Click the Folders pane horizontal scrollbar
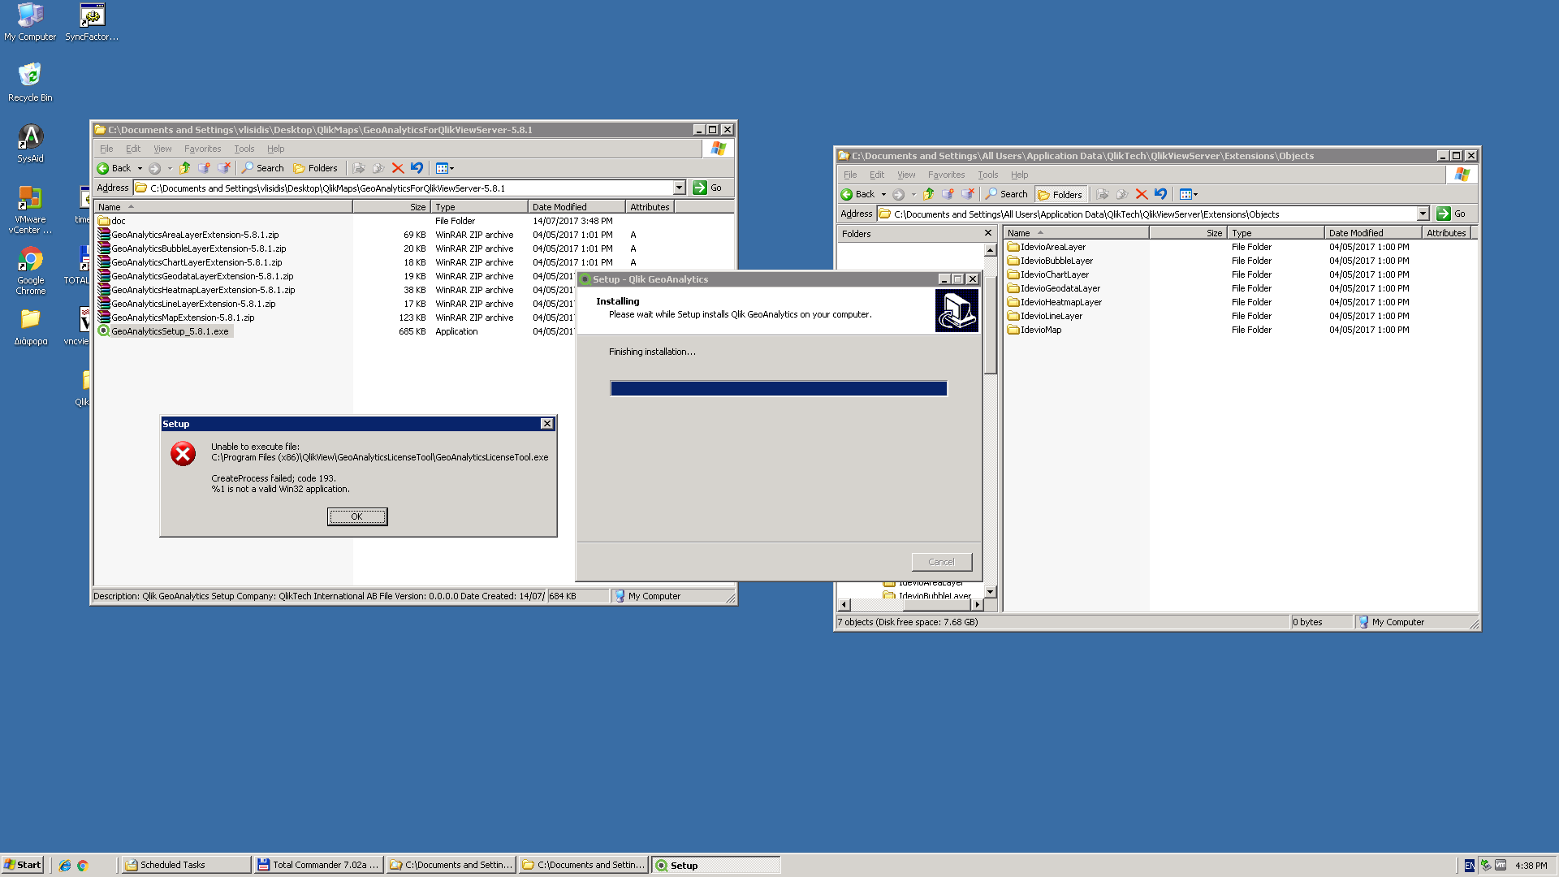 (x=910, y=604)
